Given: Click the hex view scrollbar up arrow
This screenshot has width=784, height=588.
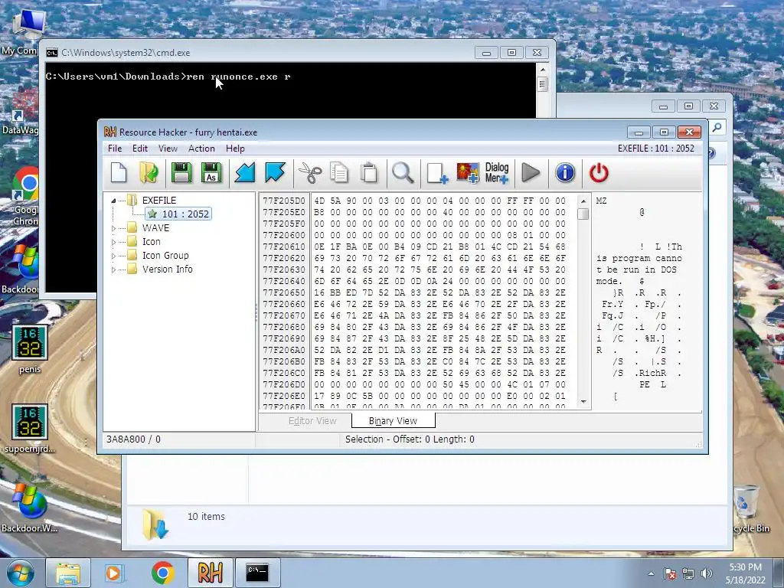Looking at the screenshot, I should (583, 201).
